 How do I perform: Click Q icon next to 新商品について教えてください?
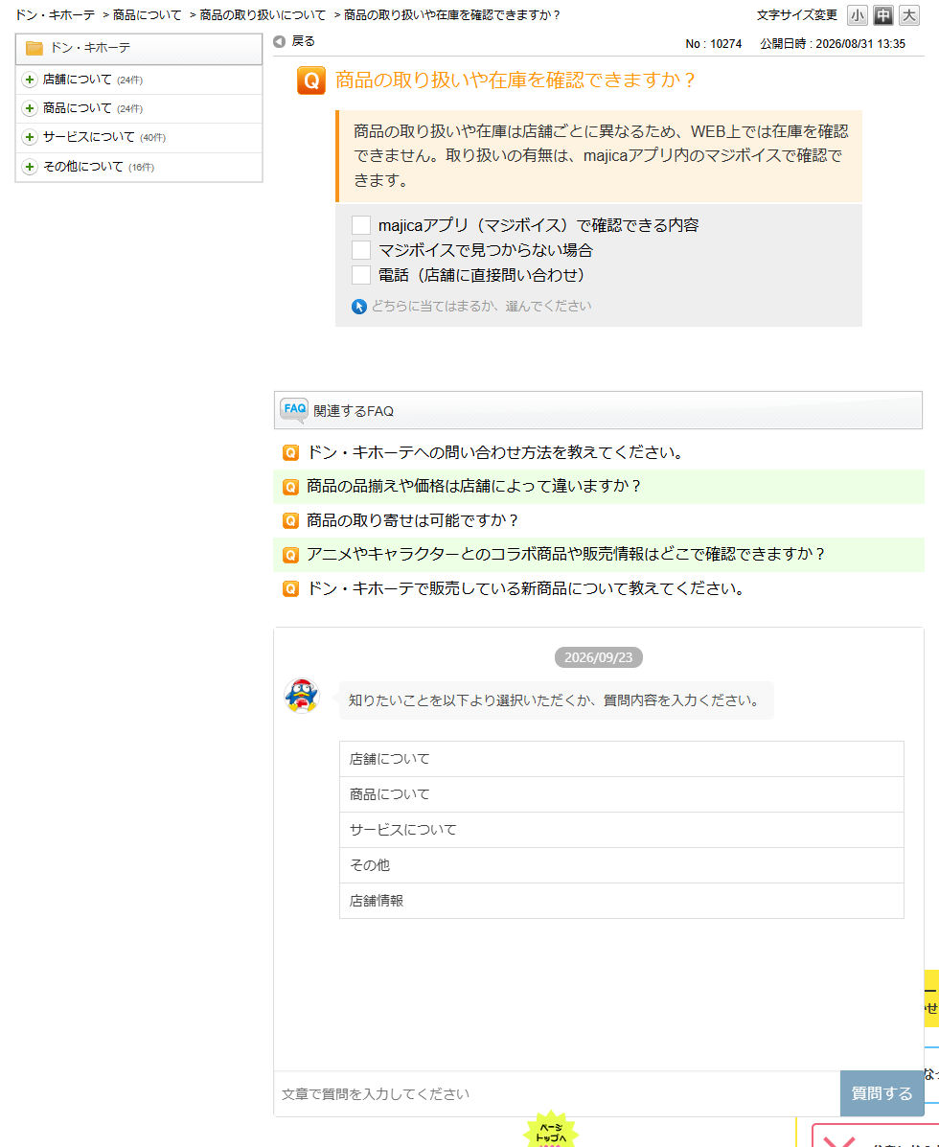tap(290, 589)
